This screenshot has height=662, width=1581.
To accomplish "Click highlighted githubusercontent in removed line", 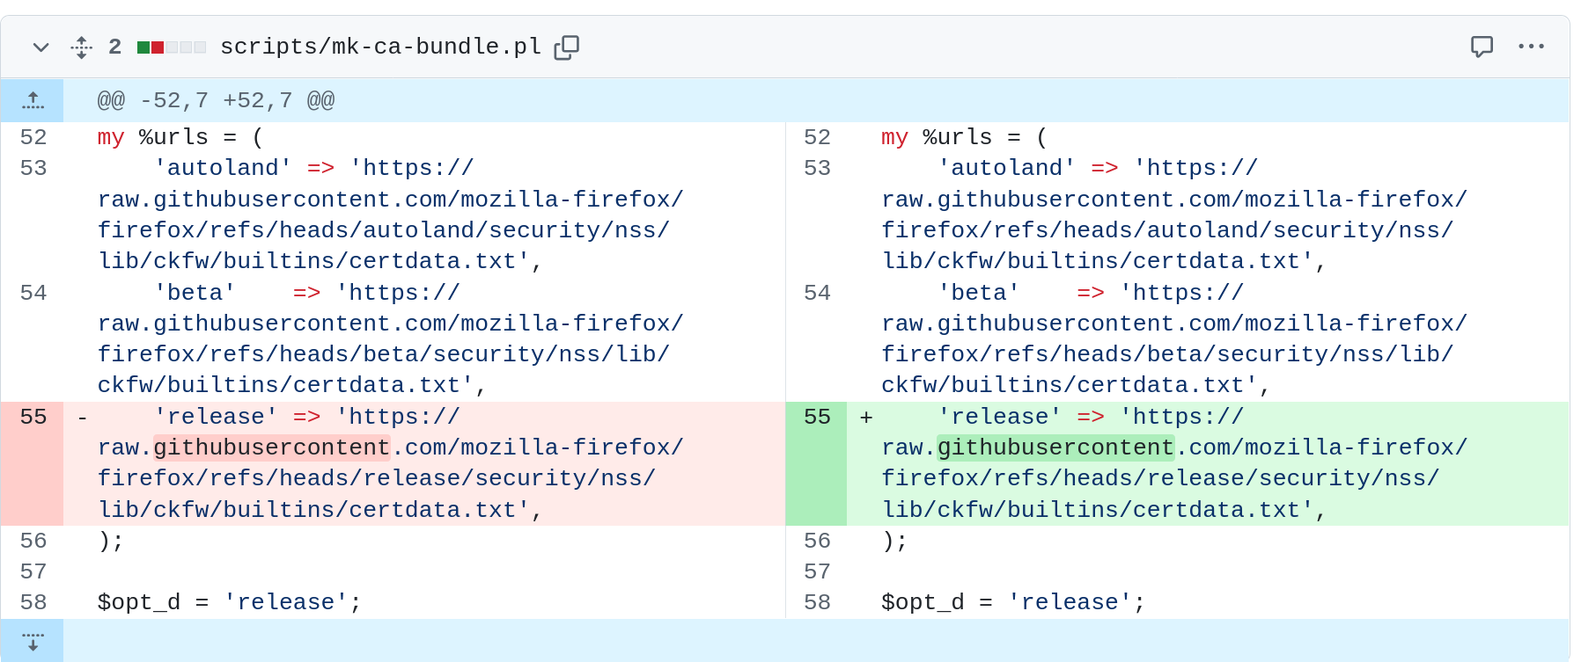I will [x=271, y=447].
